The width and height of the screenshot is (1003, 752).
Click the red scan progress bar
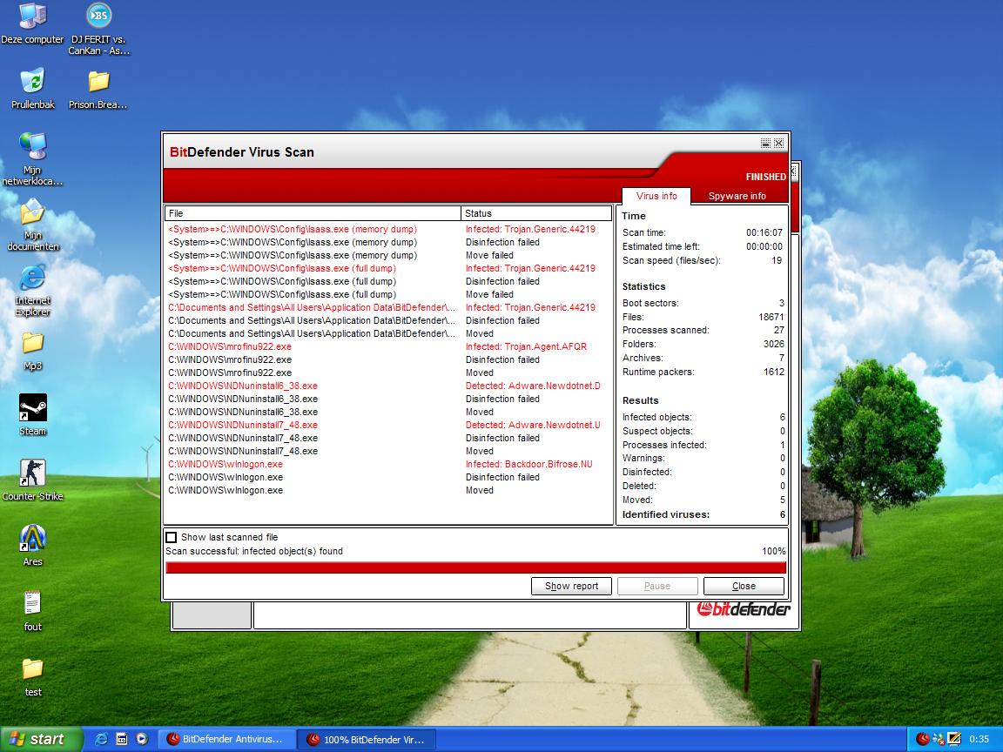[x=475, y=567]
